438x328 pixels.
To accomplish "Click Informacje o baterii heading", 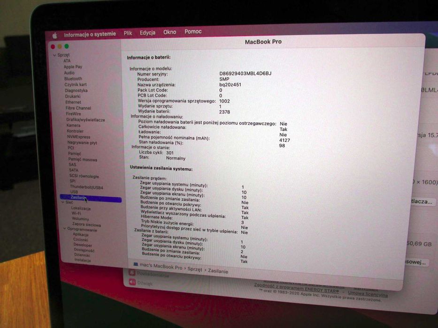I will pos(149,58).
